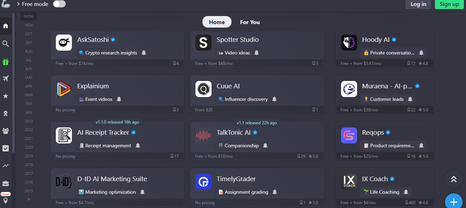
Task: Bookmark the IX Coach card showing 460
Action: pyautogui.click(x=410, y=203)
